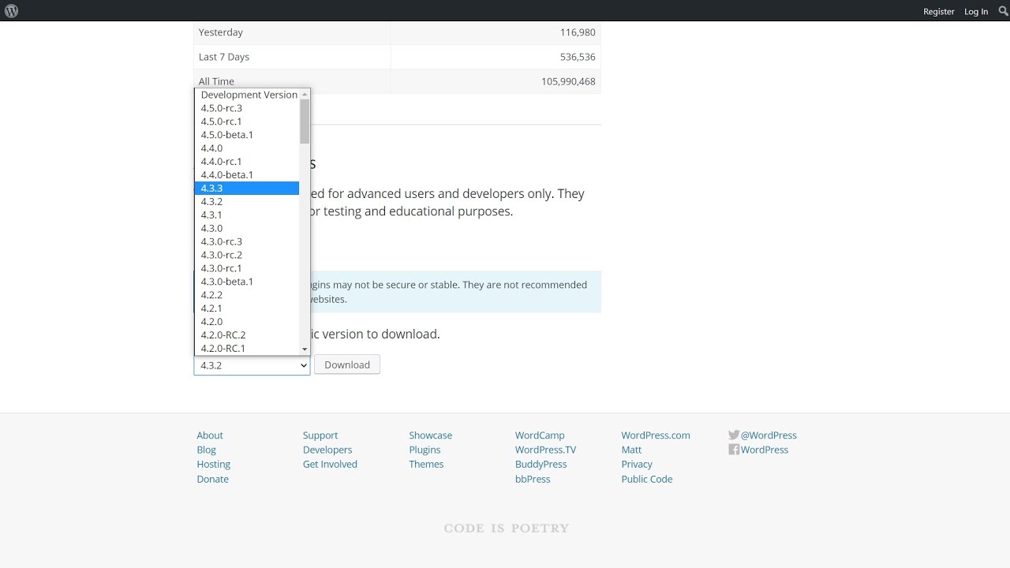Open the Privacy footer link
Image resolution: width=1010 pixels, height=568 pixels.
pyautogui.click(x=637, y=465)
